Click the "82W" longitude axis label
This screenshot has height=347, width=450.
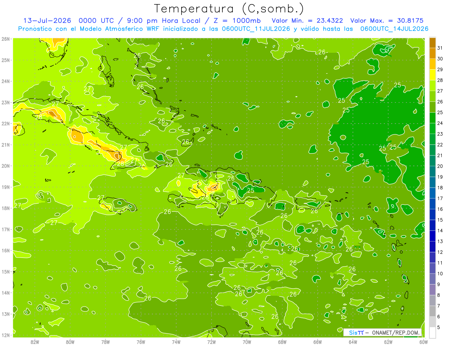click(x=35, y=342)
